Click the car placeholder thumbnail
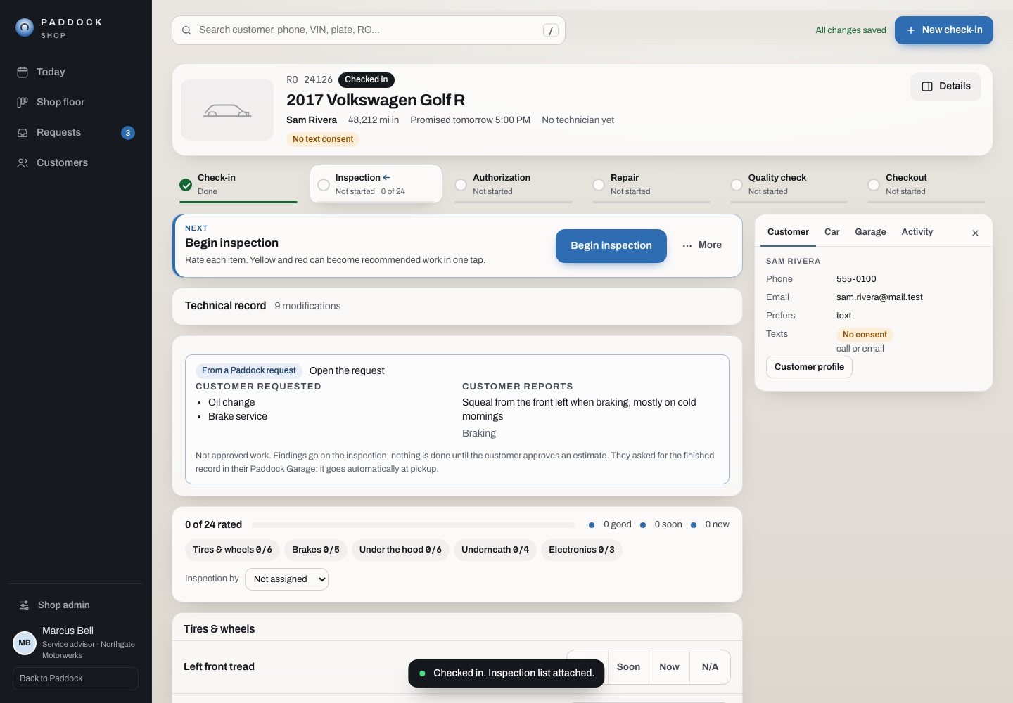 (227, 110)
